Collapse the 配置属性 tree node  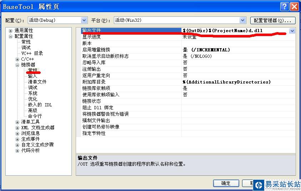[11, 36]
